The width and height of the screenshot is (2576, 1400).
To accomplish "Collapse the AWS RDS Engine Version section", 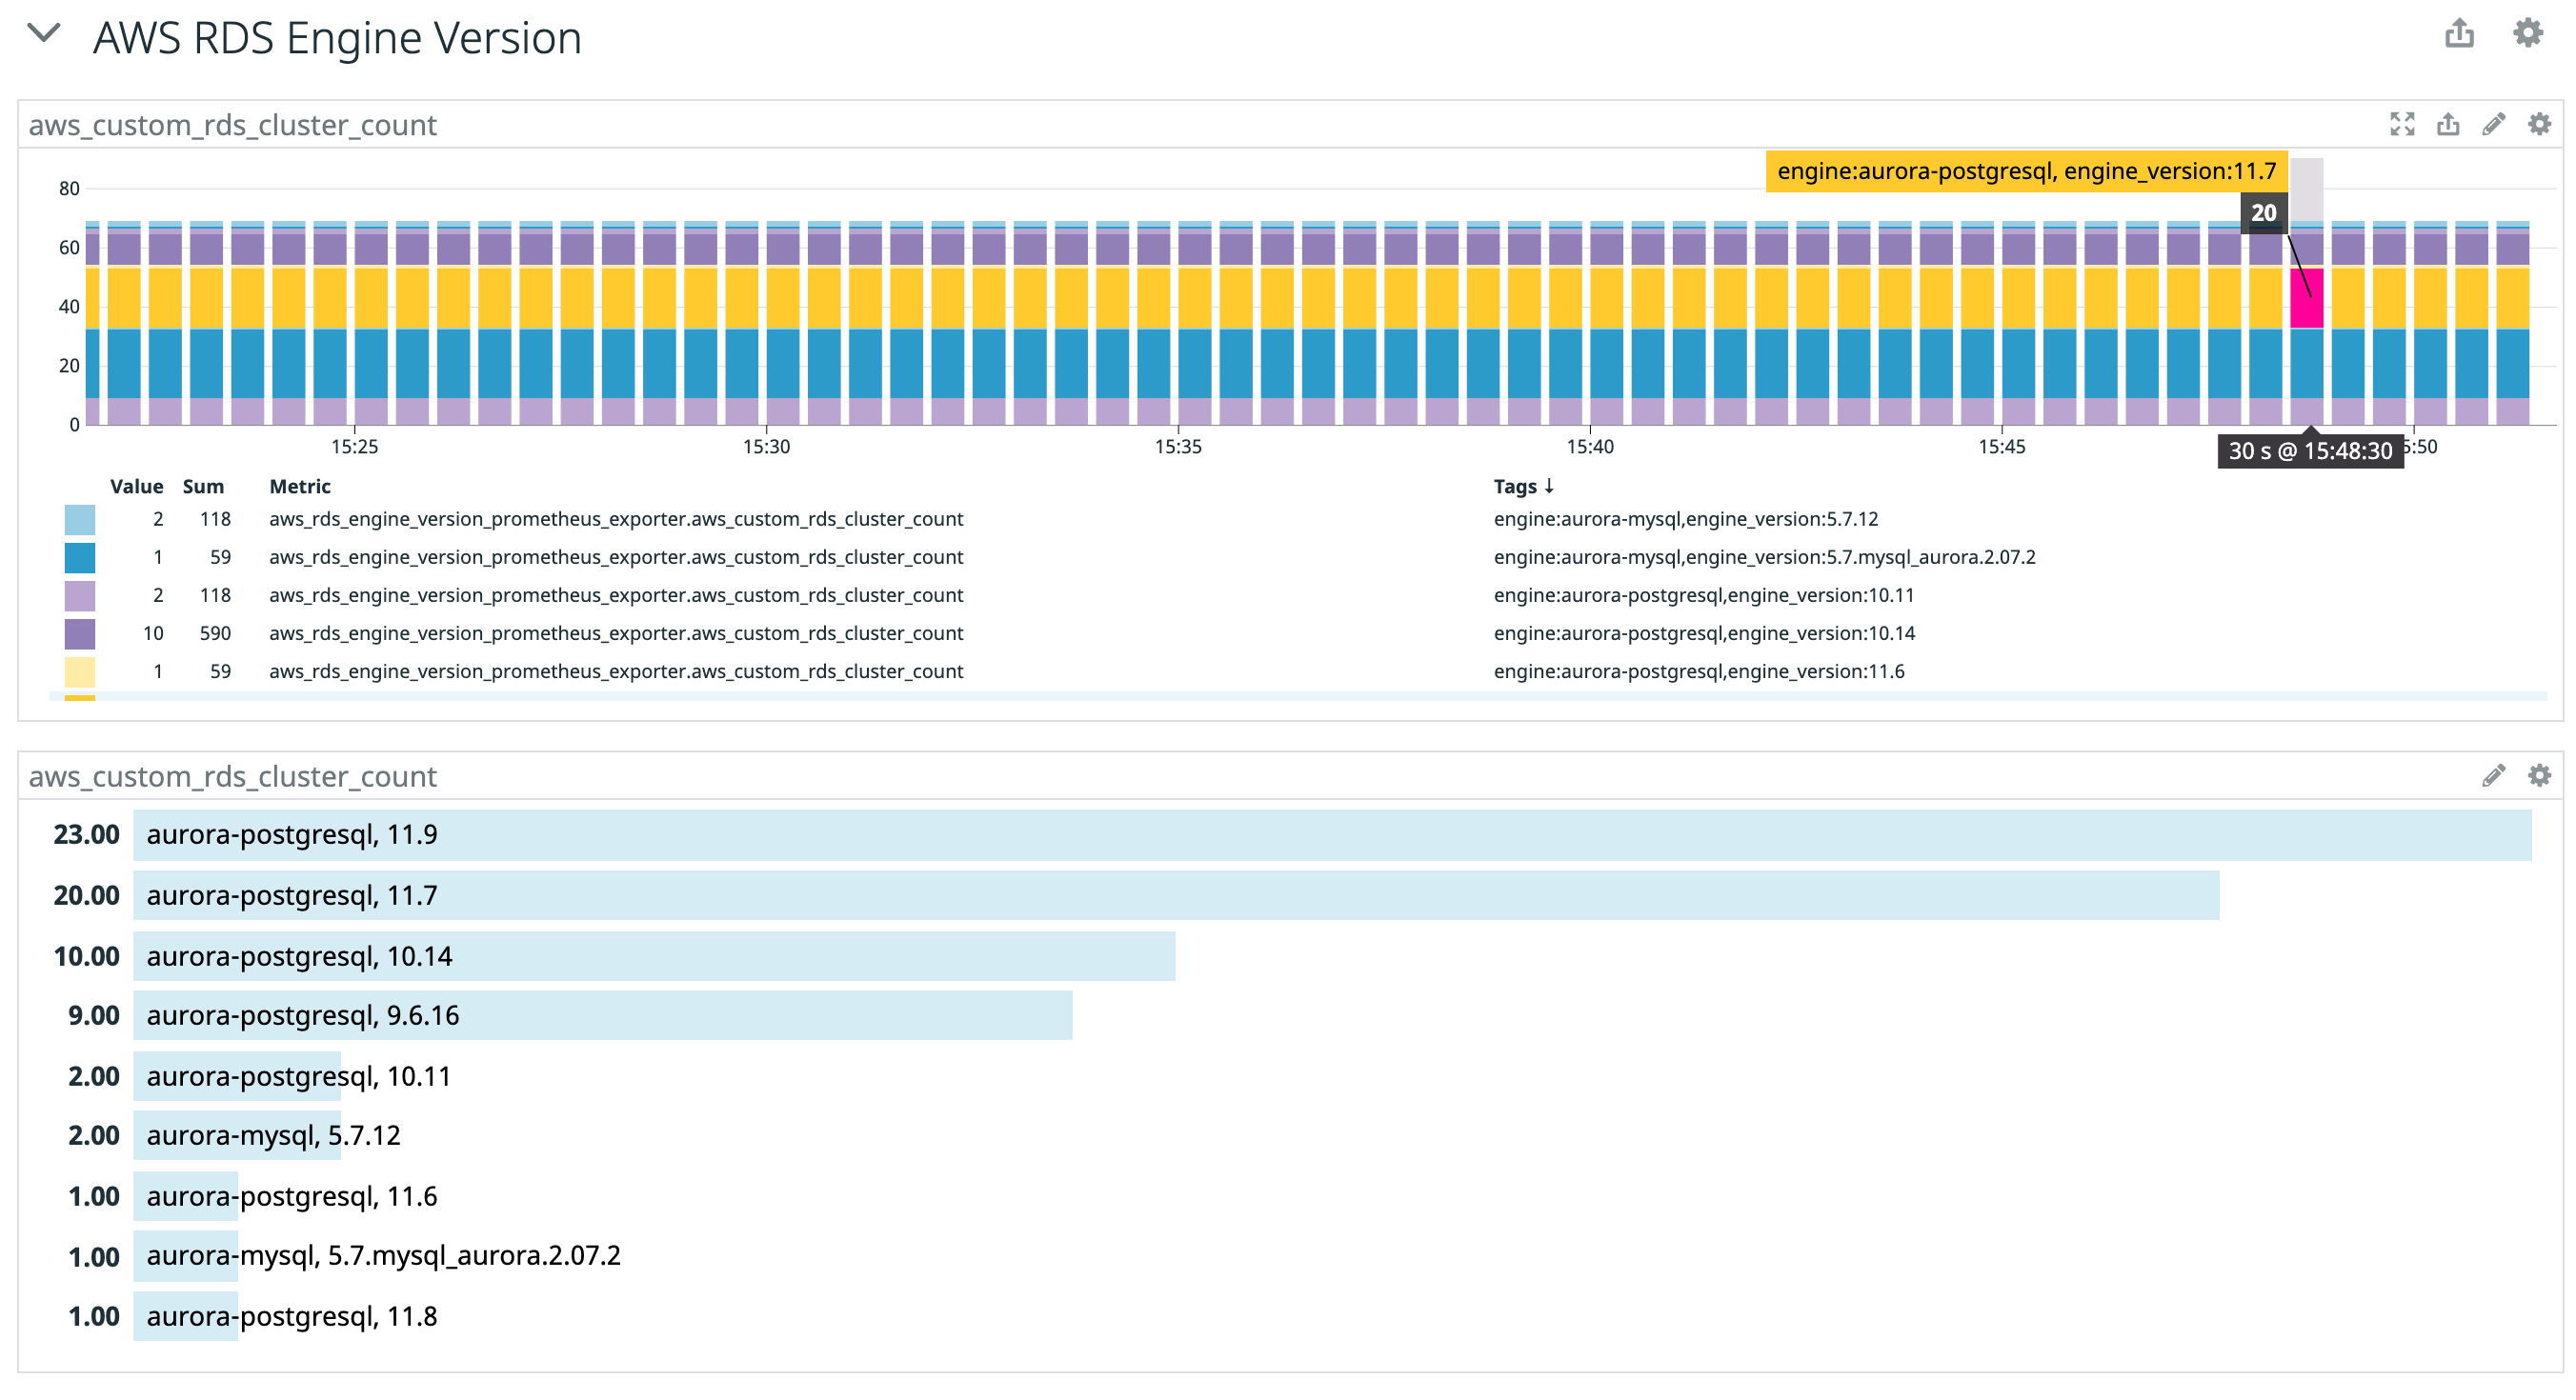I will (44, 34).
